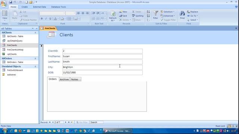Image resolution: width=239 pixels, height=134 pixels.
Task: Click New record in Records group
Action: coord(123,12)
